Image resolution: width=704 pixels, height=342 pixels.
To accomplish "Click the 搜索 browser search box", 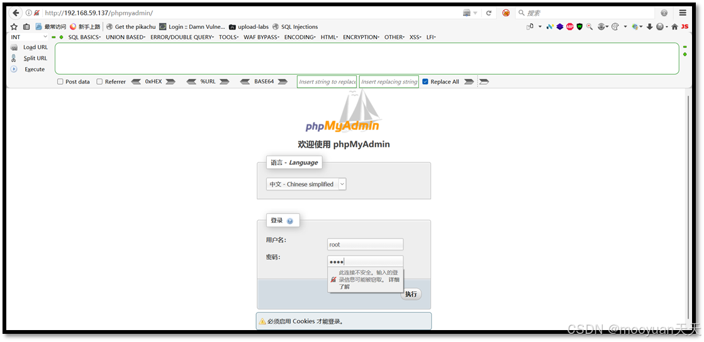I will coord(586,13).
